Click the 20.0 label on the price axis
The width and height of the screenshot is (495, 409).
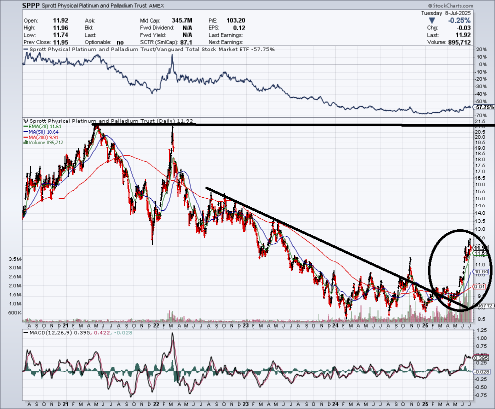pos(480,137)
